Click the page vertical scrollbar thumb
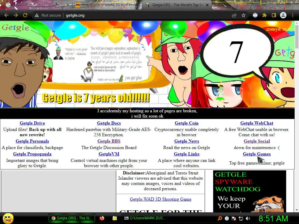299x224 pixels. coord(297,36)
